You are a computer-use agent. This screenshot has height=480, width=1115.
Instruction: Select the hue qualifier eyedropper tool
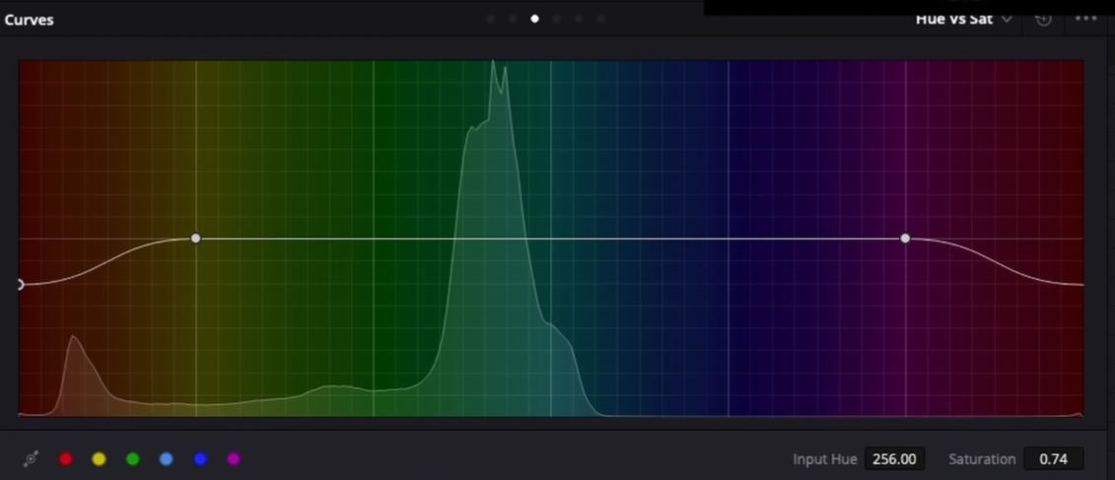(x=31, y=459)
